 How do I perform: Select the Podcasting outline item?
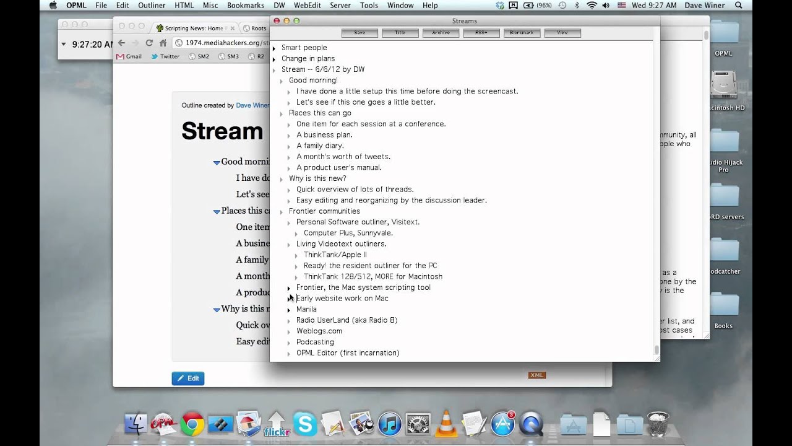tap(315, 342)
